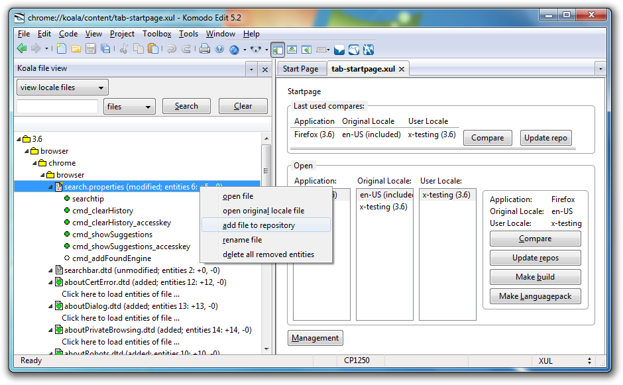This screenshot has height=385, width=623.
Task: Click the Paste clipboard icon
Action: click(153, 49)
